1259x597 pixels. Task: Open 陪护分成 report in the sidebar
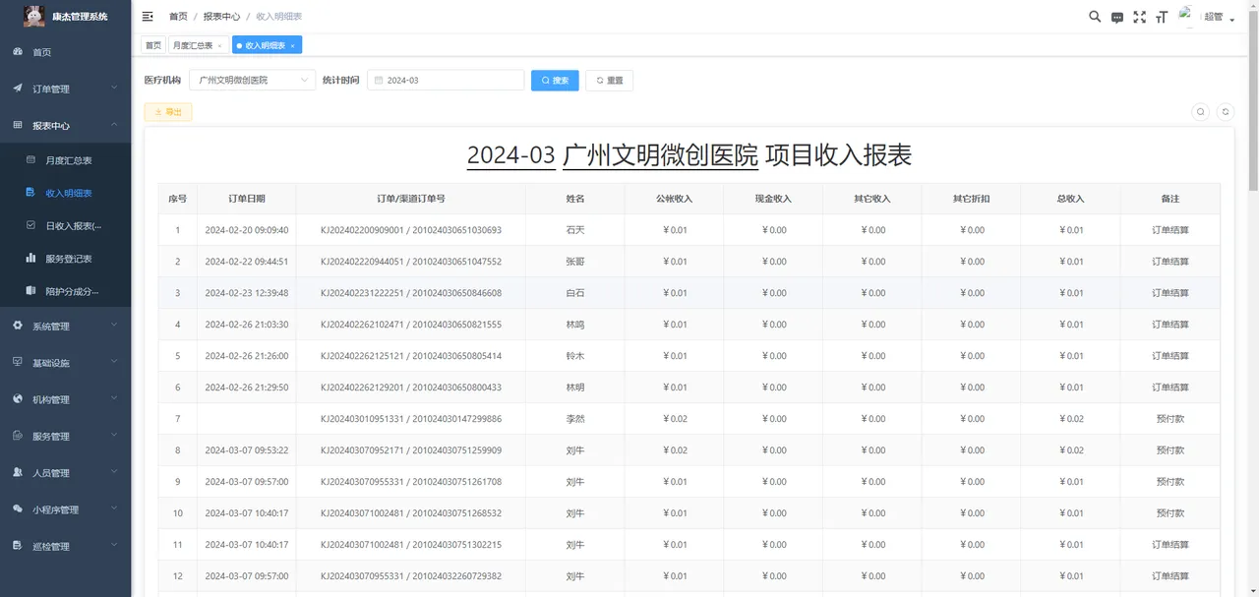tap(65, 292)
